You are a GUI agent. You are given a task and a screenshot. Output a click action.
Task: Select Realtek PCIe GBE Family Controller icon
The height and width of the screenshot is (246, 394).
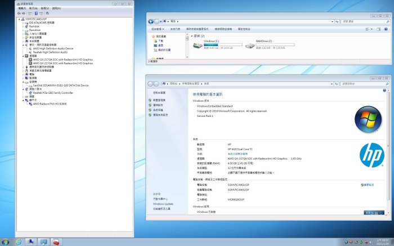(30, 93)
